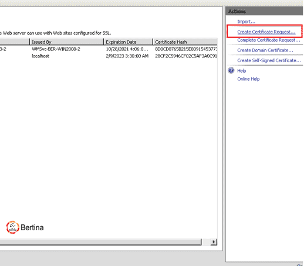This screenshot has width=304, height=266.
Task: Click the horizontal scrollbar right arrow
Action: tap(214, 242)
